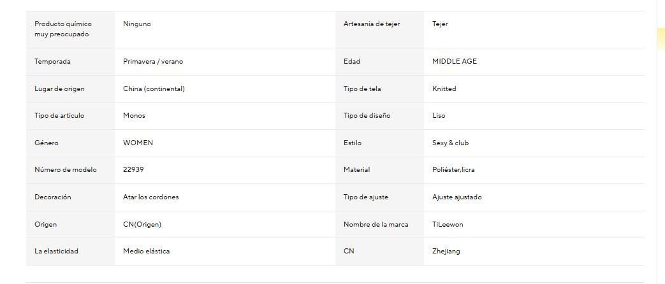Select the 'Ninguno' value cell
This screenshot has height=284, width=665.
[137, 24]
